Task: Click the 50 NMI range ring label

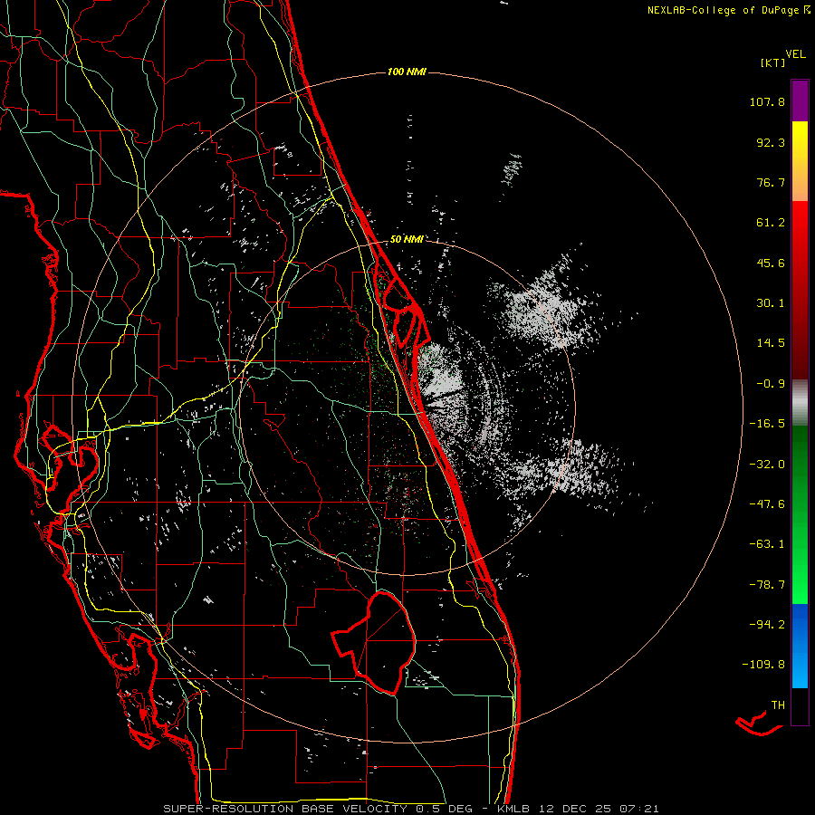Action: click(x=407, y=239)
